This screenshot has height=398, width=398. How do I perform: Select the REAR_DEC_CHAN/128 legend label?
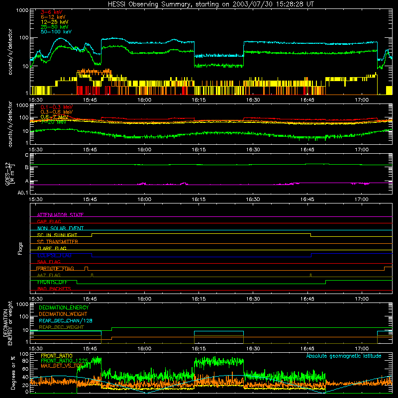pyautogui.click(x=66, y=320)
